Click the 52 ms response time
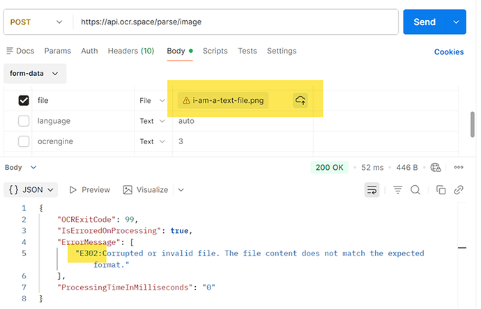Image resolution: width=481 pixels, height=309 pixels. [x=372, y=168]
